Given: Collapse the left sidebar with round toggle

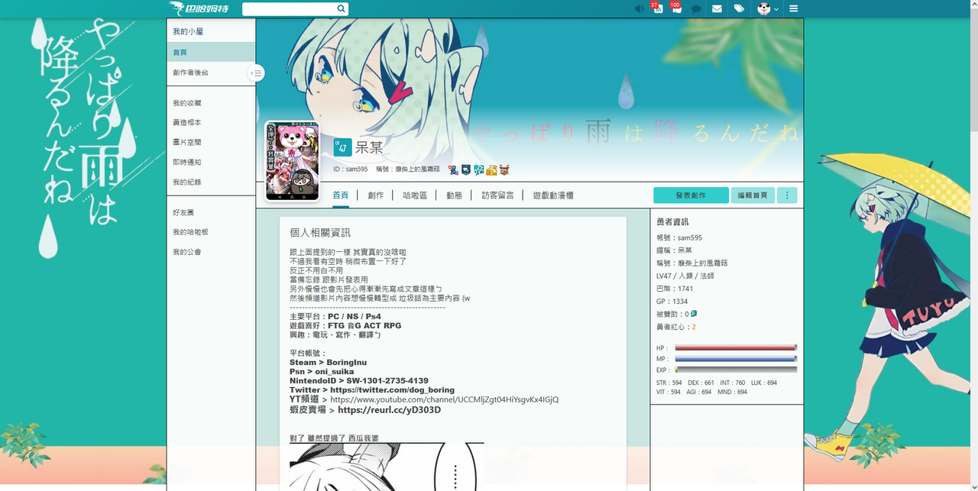Looking at the screenshot, I should click(x=257, y=73).
